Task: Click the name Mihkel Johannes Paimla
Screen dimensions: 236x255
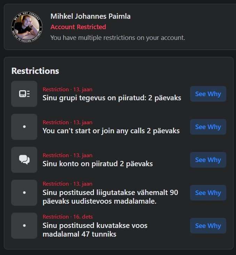Action: click(x=90, y=16)
